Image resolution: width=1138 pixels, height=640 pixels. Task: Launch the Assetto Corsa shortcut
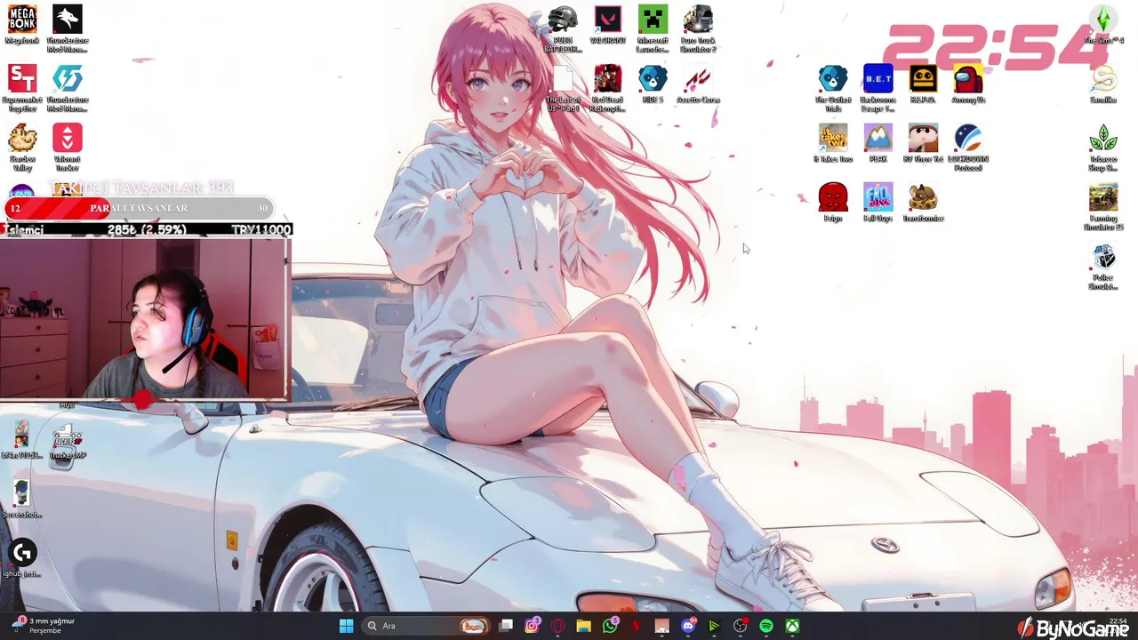(698, 84)
